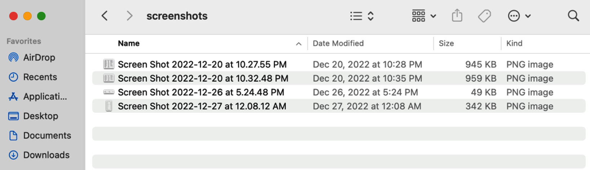Click the Edit Tags icon
Image resolution: width=590 pixels, height=170 pixels.
(484, 16)
